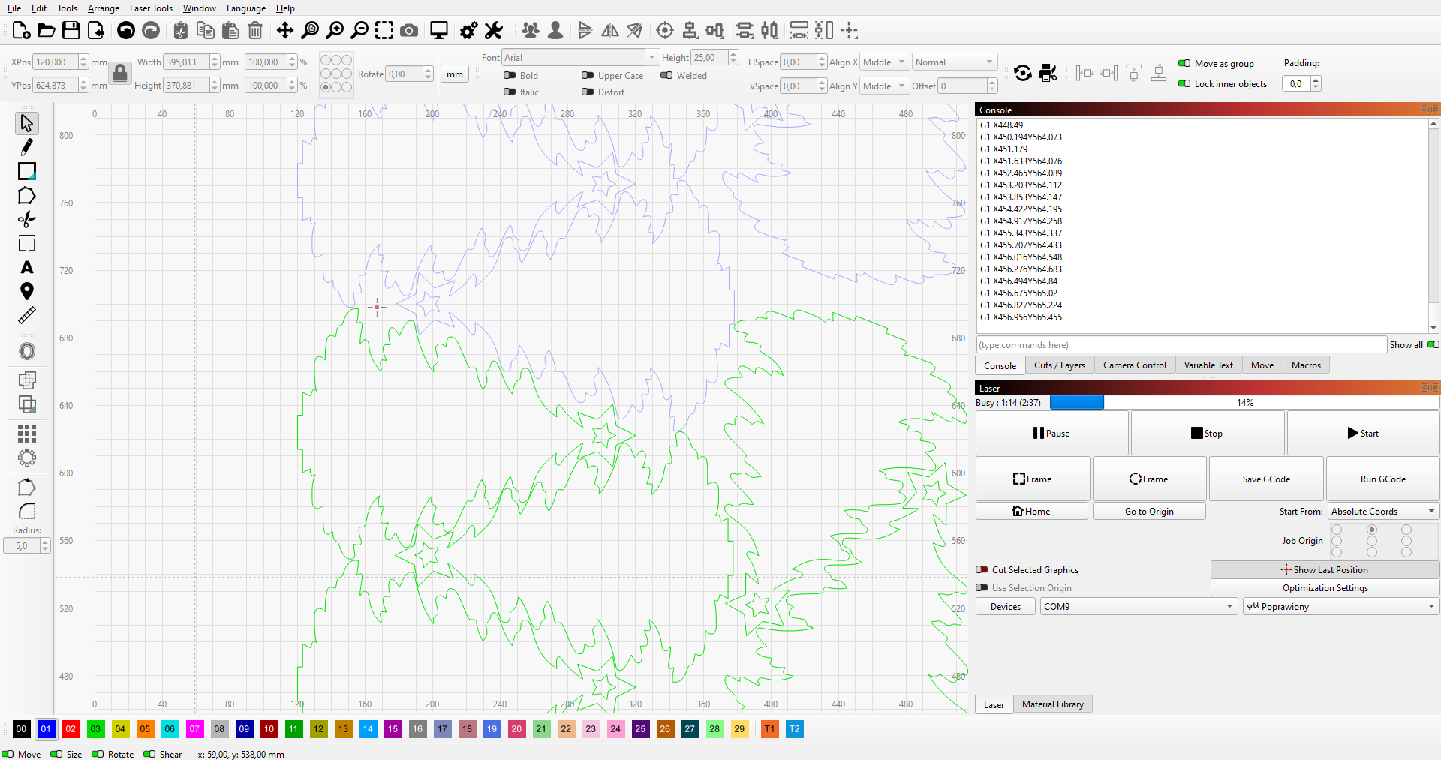Click the Save GCode button
The width and height of the screenshot is (1441, 760).
point(1266,479)
